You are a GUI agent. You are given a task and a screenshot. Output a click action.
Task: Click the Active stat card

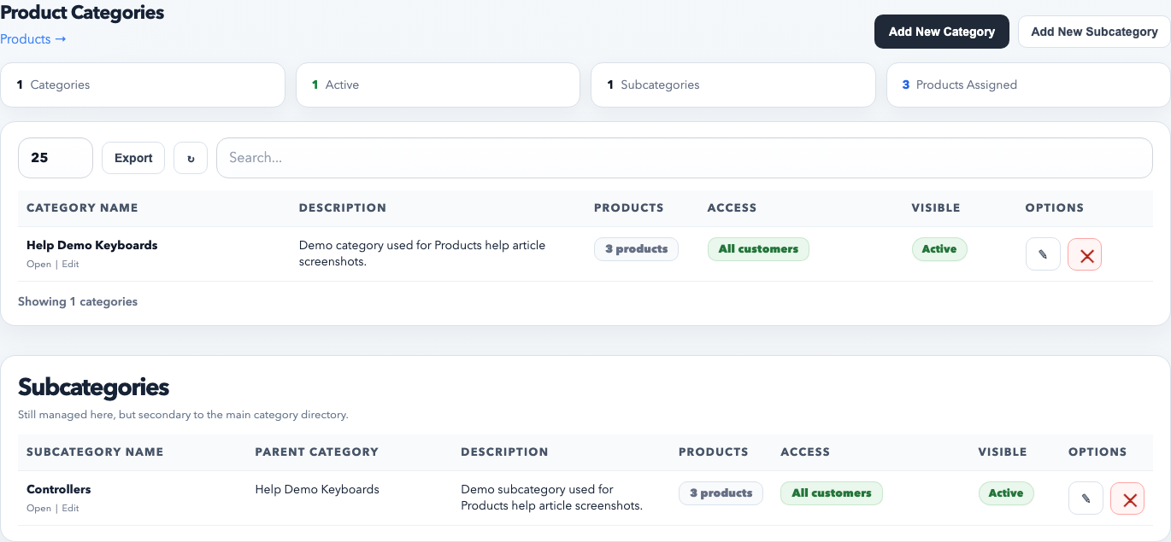click(x=438, y=85)
